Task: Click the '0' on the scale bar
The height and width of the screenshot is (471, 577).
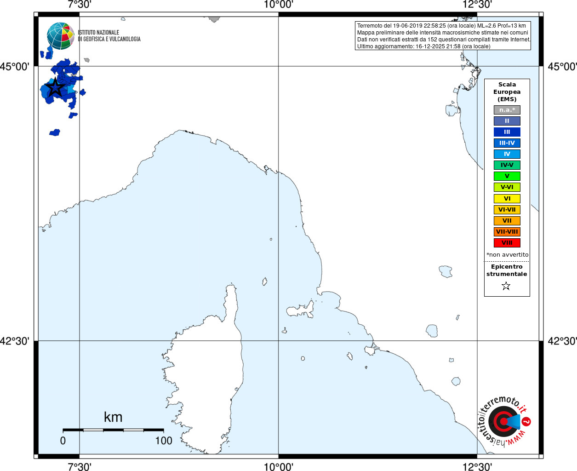Action: tap(63, 441)
